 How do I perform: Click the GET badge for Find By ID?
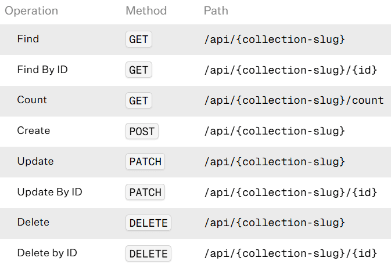pos(139,70)
